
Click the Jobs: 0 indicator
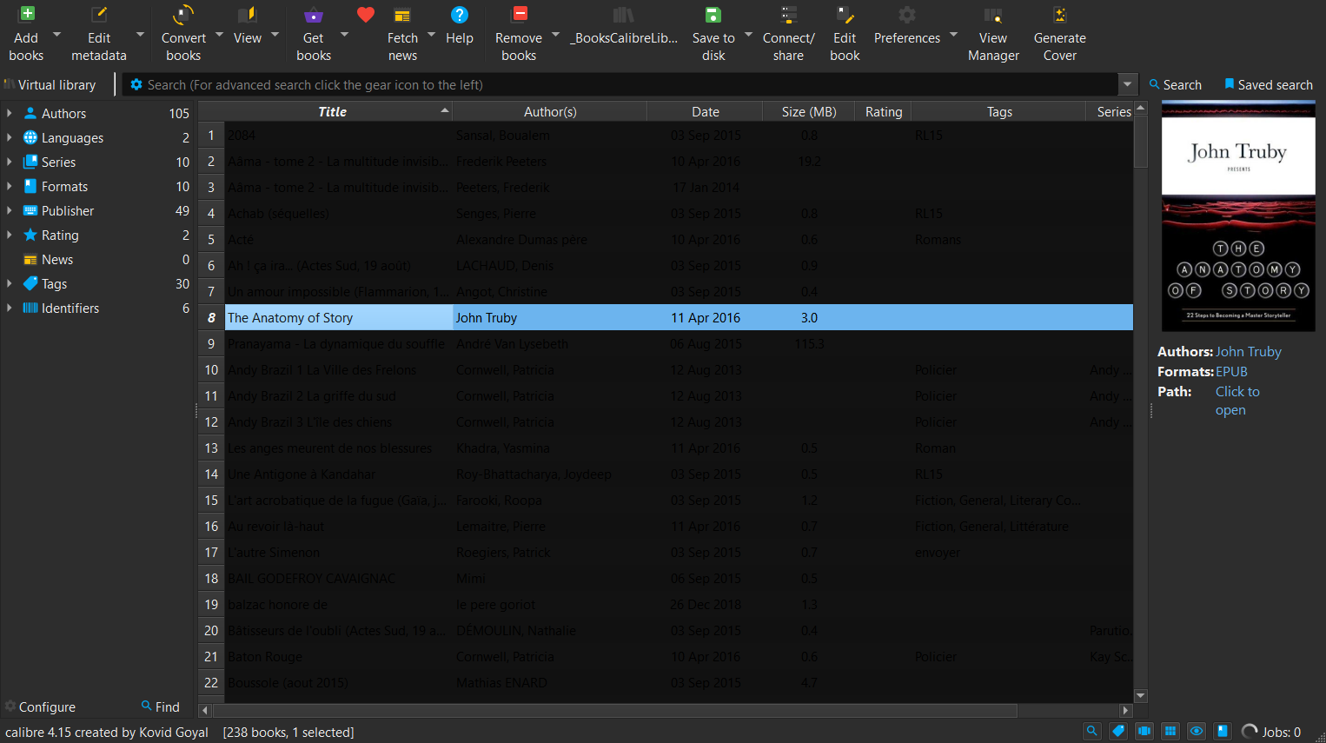pos(1271,732)
